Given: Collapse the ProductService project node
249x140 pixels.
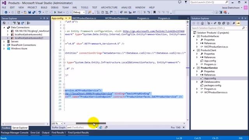Looking at the screenshot, I should [x=194, y=68].
